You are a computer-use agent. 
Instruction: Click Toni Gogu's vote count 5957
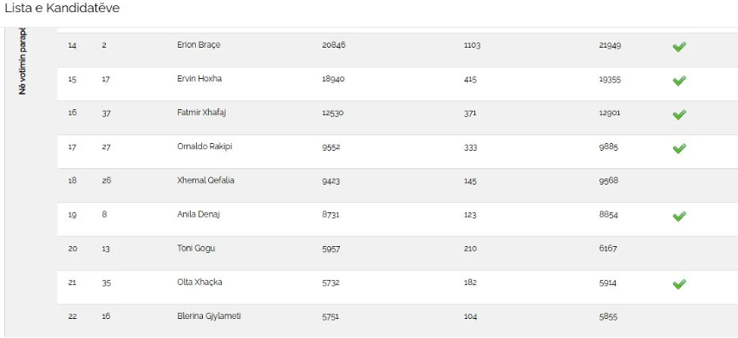[331, 249]
